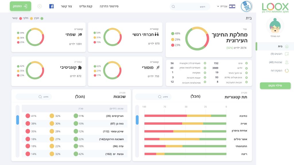
Task: Click the green התנתק logout button
Action: (x=20, y=6)
